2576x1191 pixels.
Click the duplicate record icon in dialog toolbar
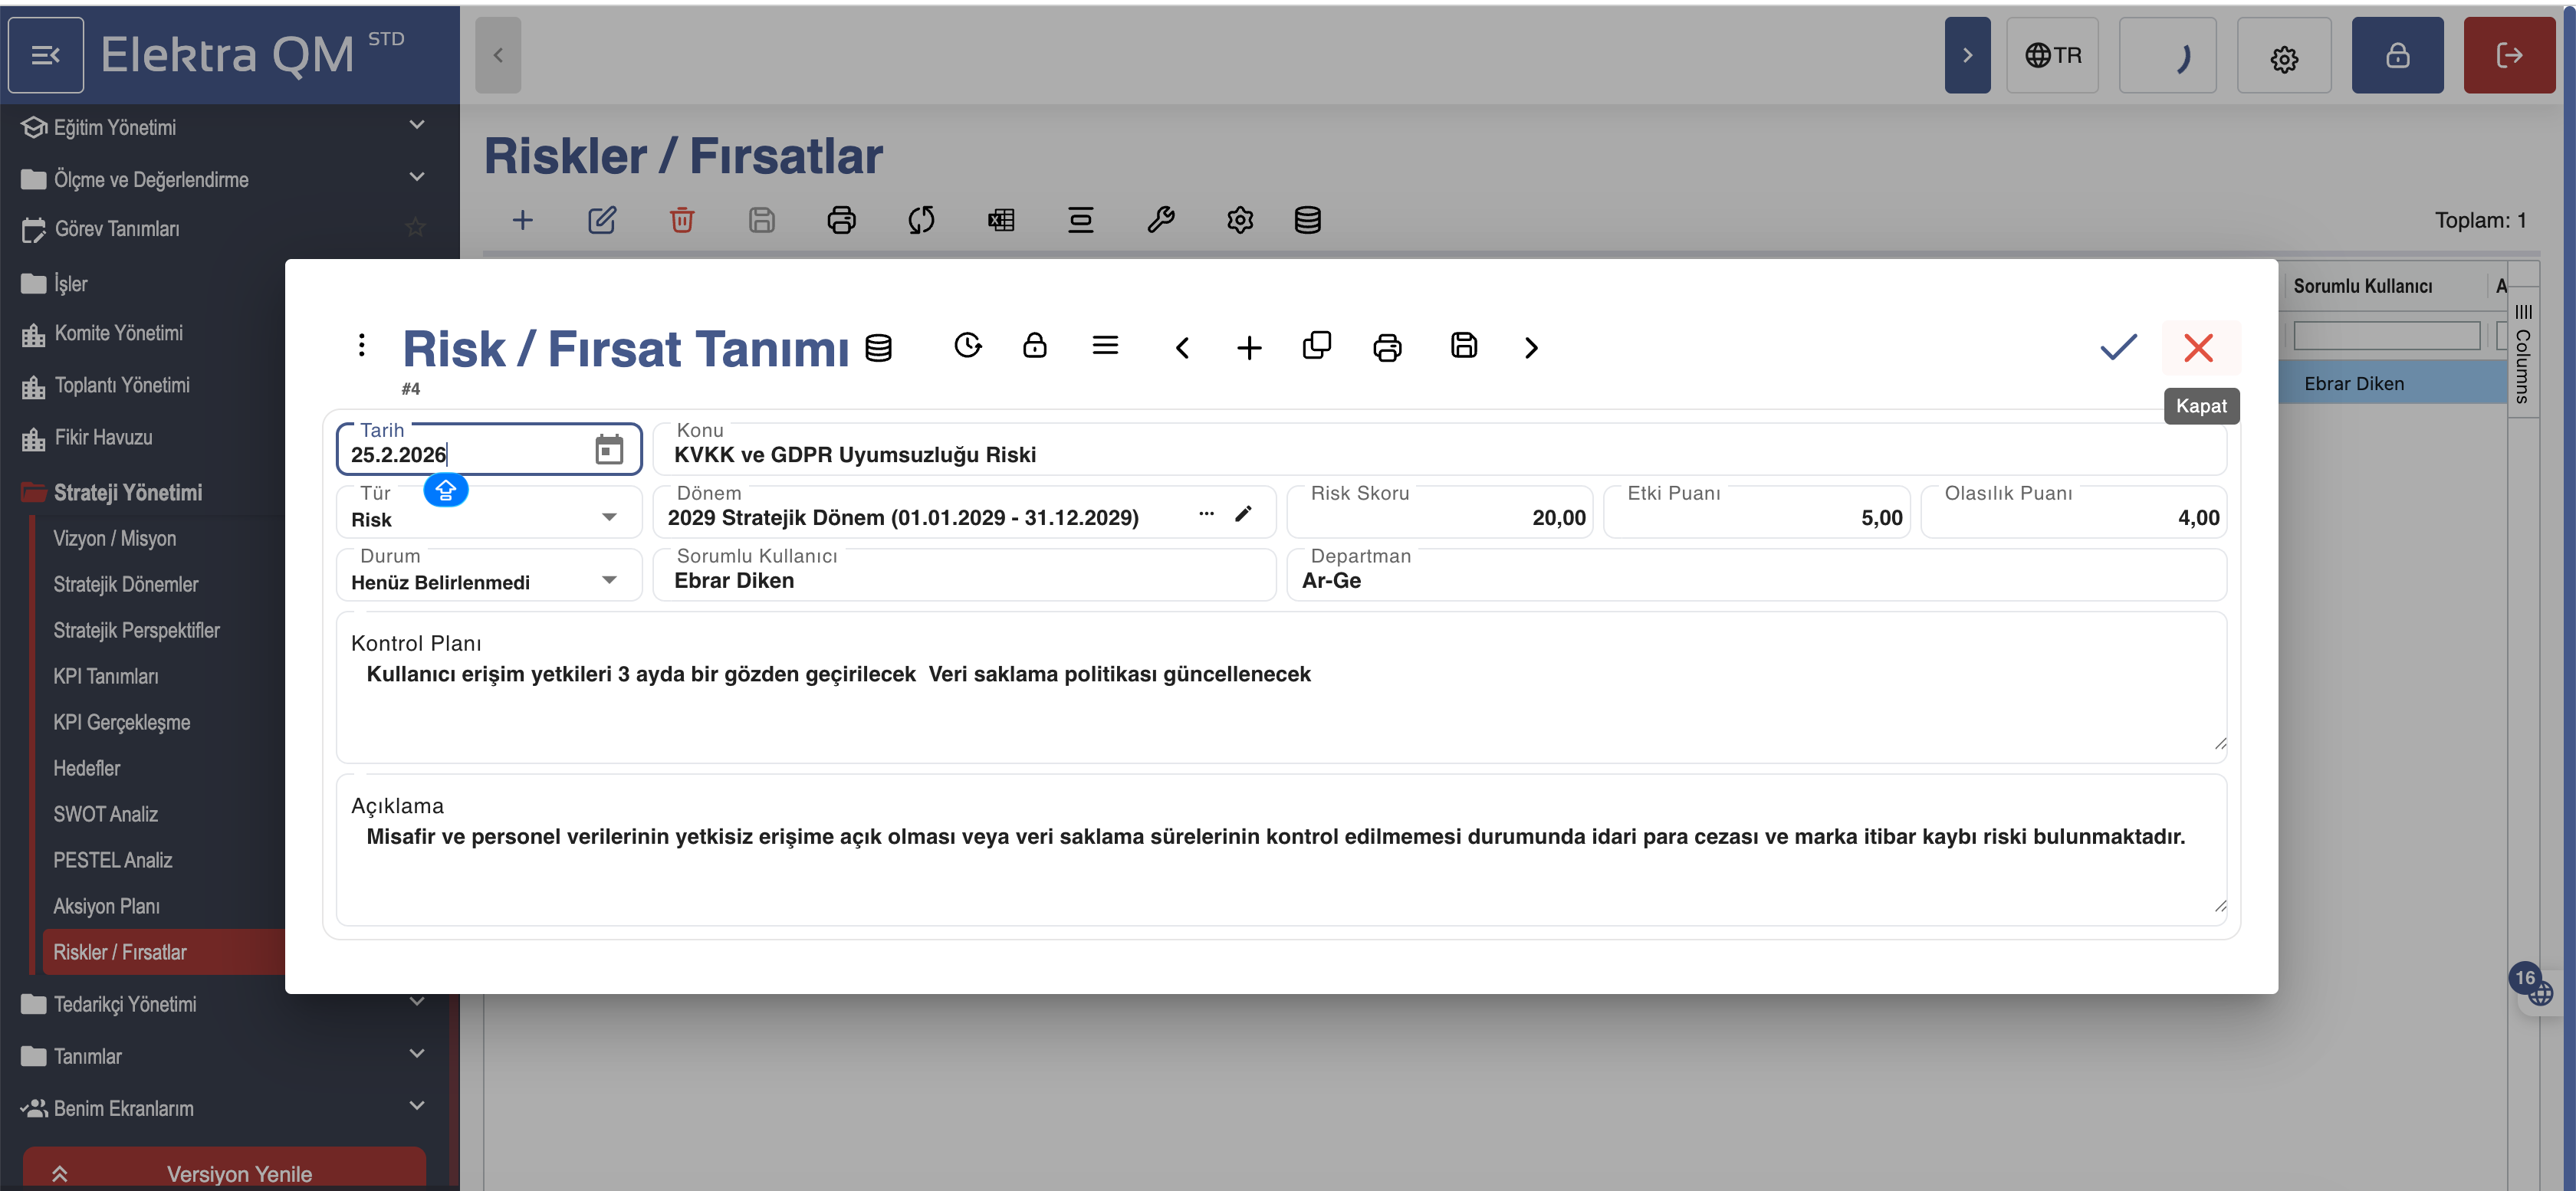click(1316, 346)
